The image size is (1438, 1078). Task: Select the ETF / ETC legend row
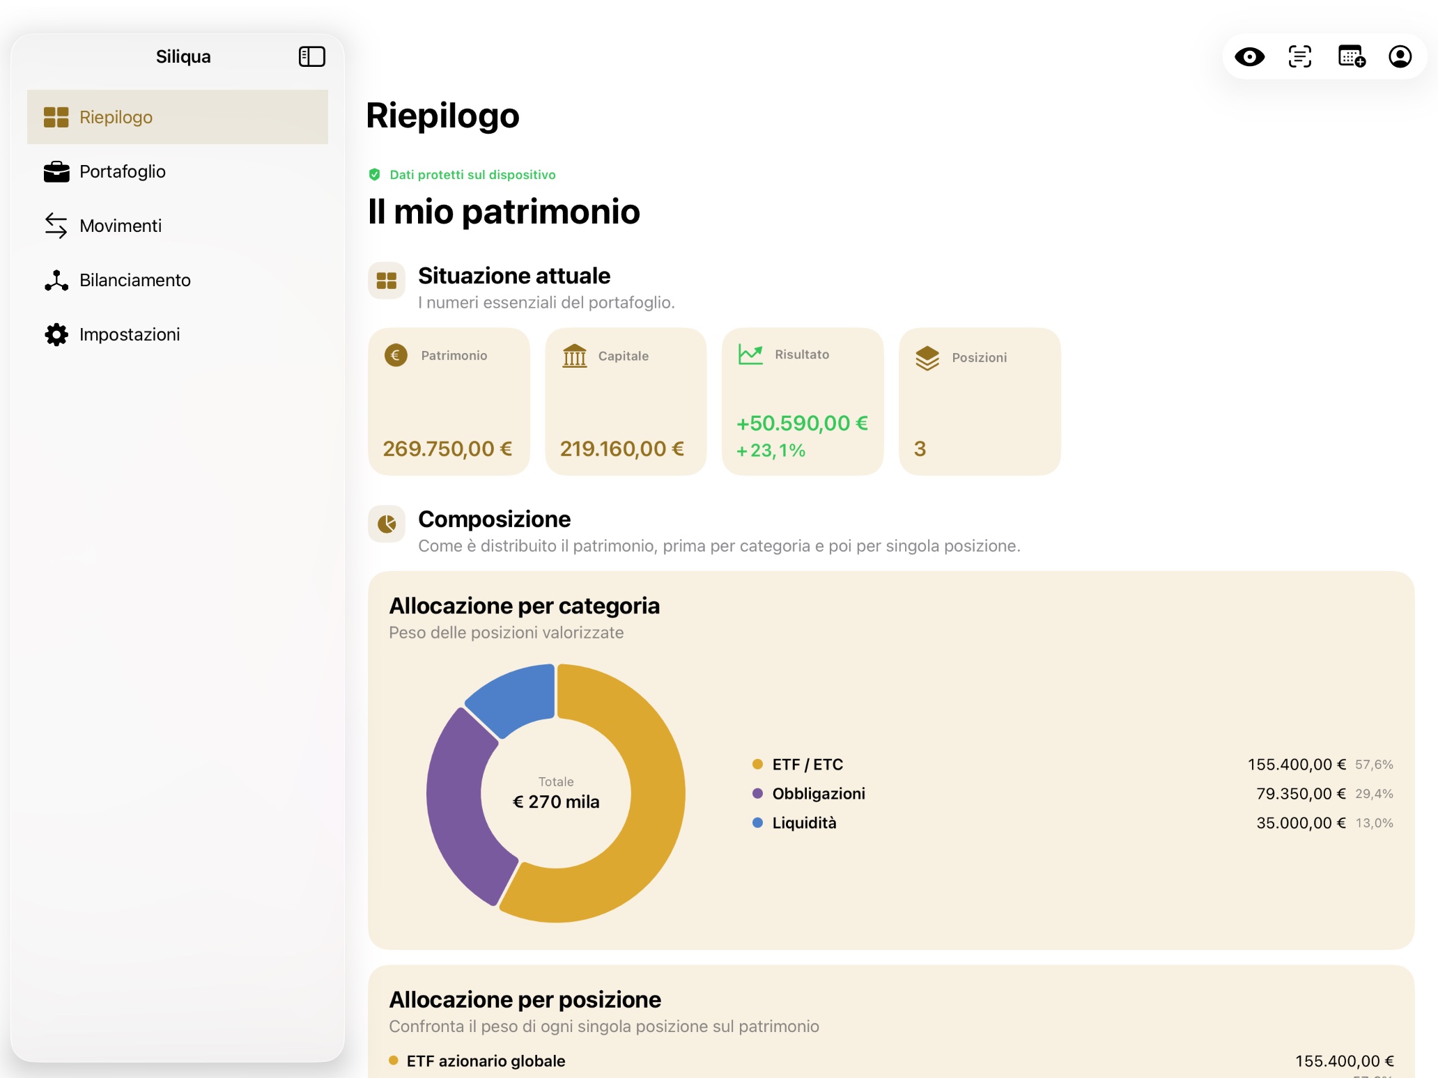[1073, 765]
